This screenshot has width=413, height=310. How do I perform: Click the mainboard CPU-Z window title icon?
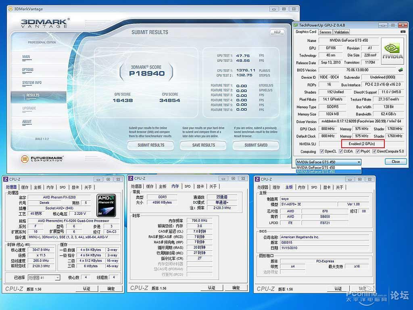tap(257, 179)
